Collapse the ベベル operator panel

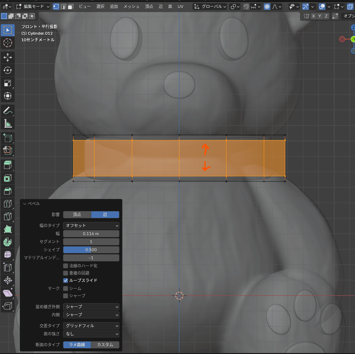tap(25, 204)
